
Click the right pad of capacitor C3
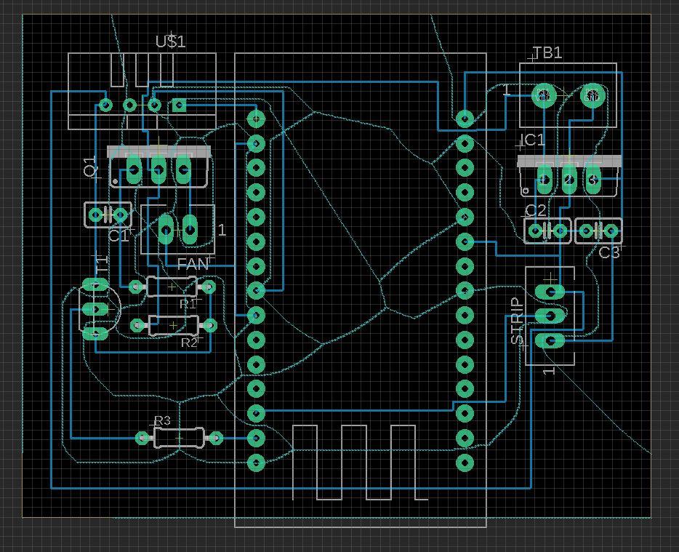coord(611,231)
